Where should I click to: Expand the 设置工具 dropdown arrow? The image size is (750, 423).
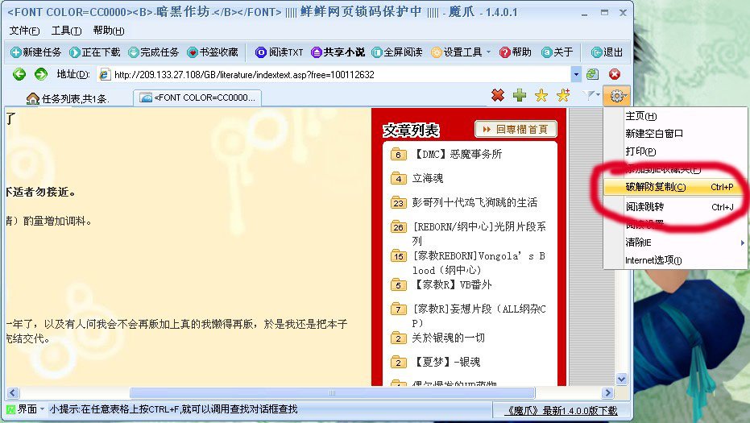(488, 52)
